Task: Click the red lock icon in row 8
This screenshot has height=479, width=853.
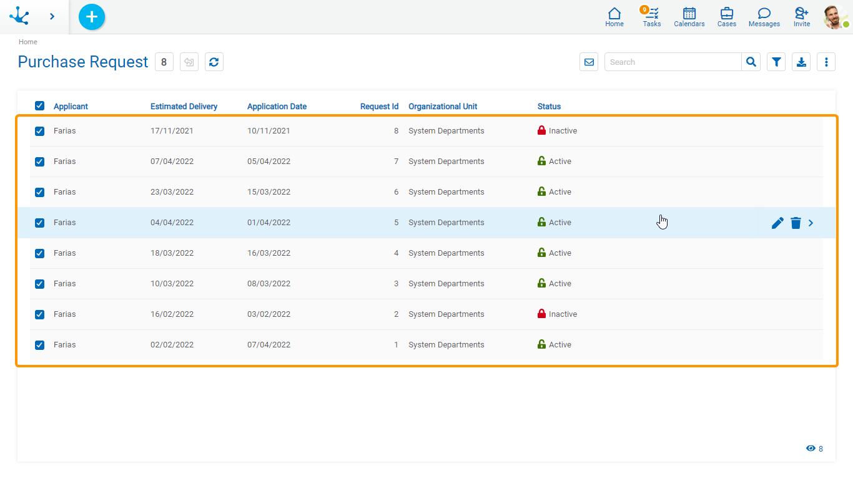Action: coord(541,130)
